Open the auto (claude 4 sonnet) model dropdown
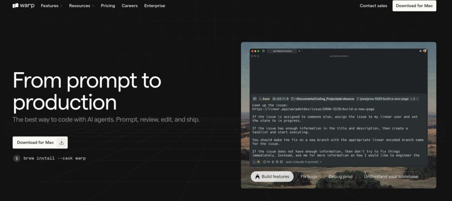The width and height of the screenshot is (452, 201). coord(304,162)
